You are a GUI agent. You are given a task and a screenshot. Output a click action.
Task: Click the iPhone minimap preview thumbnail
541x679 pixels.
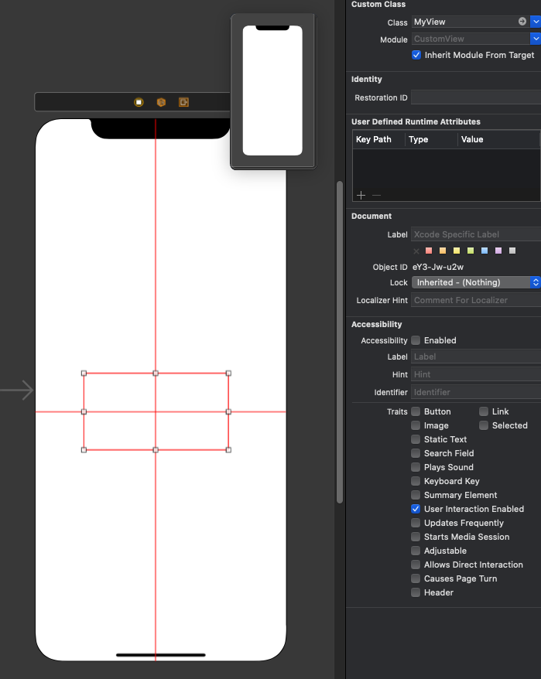(273, 91)
